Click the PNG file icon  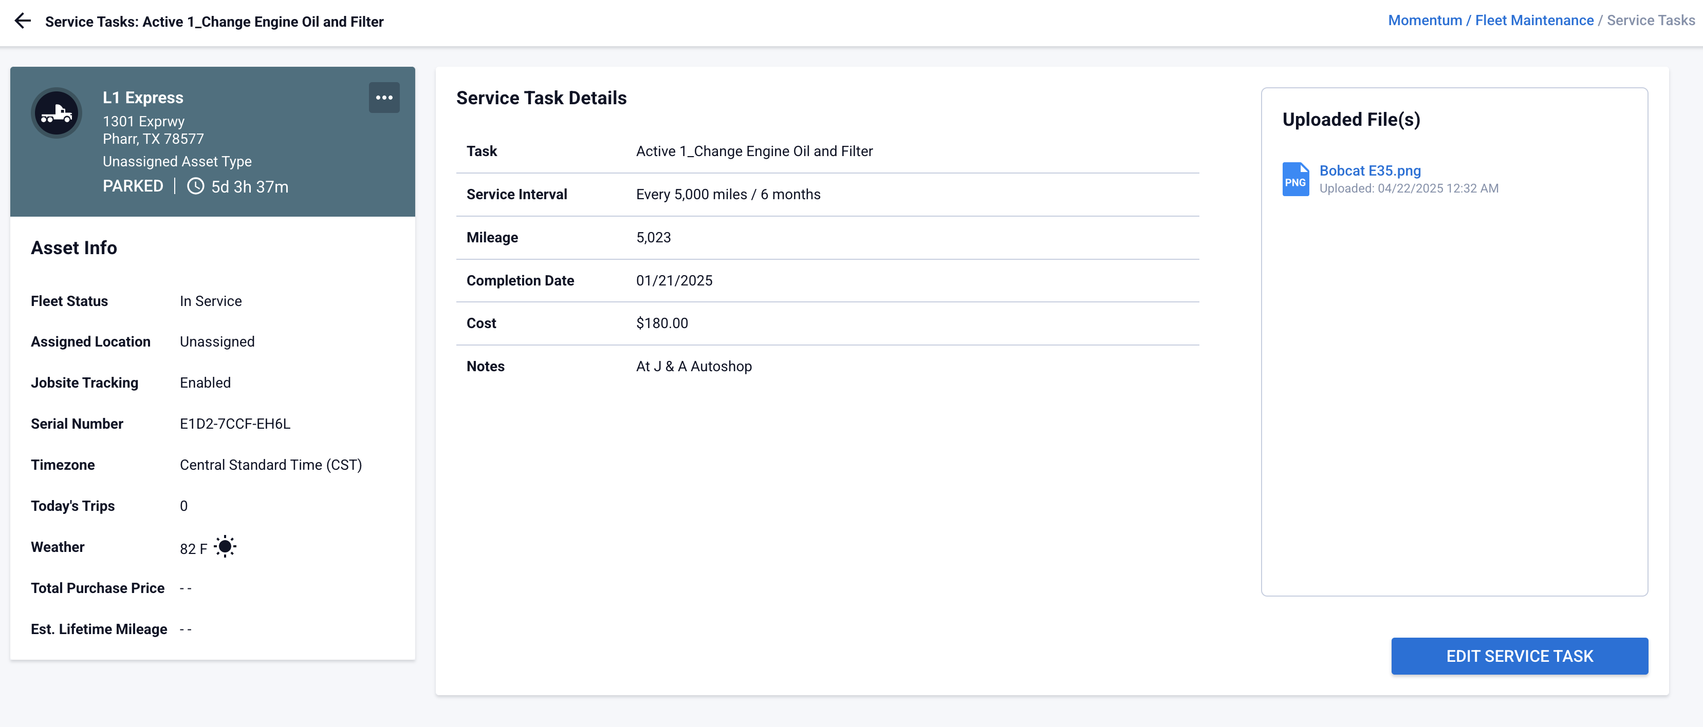pos(1295,179)
